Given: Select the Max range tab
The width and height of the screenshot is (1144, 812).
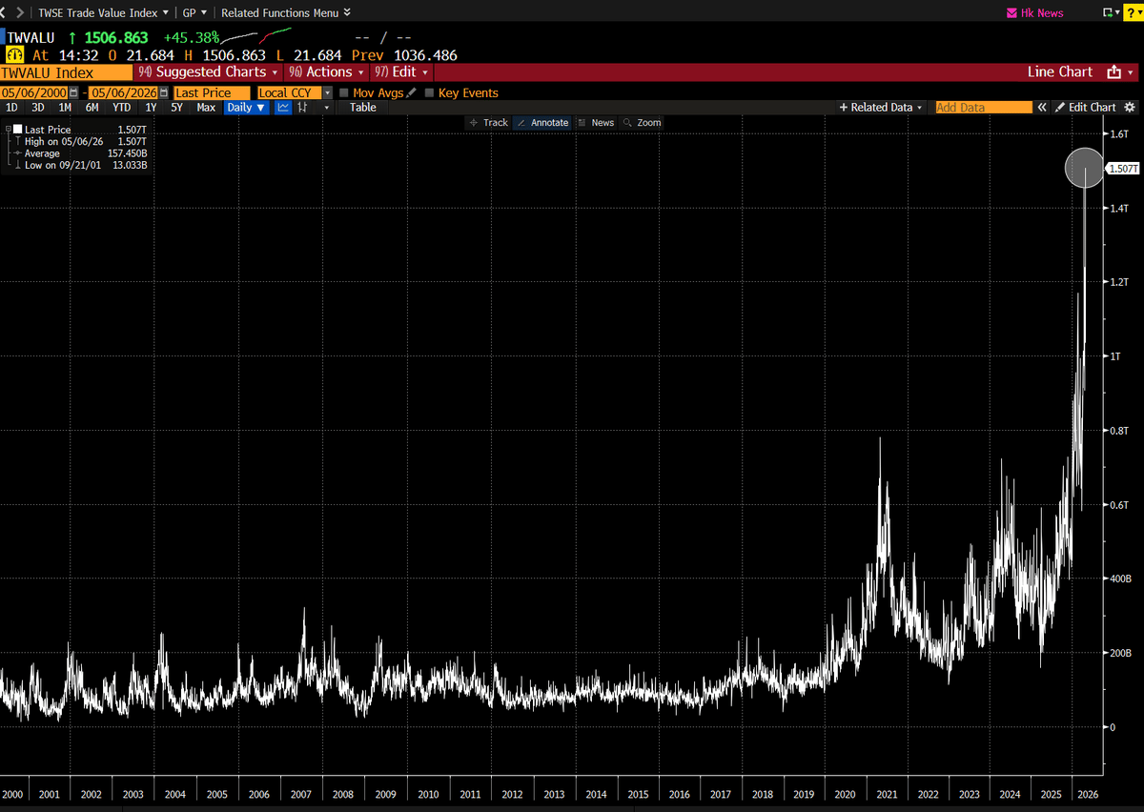Looking at the screenshot, I should coord(206,108).
